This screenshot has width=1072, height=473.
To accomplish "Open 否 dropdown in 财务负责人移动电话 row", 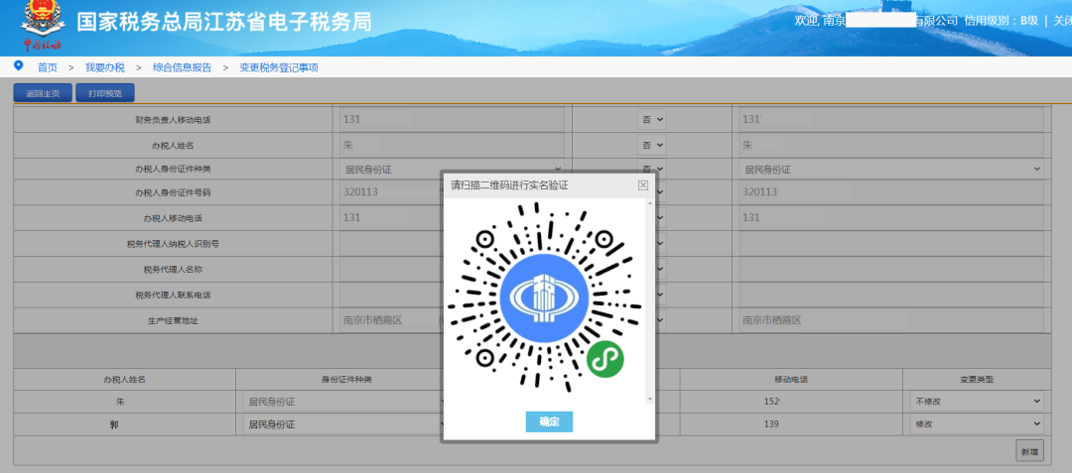I will pos(652,119).
